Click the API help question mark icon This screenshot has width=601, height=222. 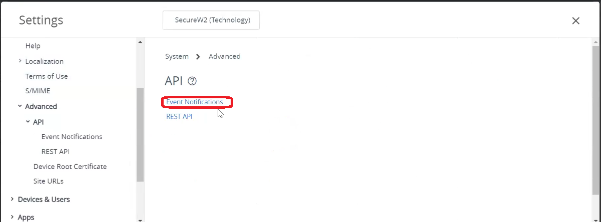[x=192, y=81]
